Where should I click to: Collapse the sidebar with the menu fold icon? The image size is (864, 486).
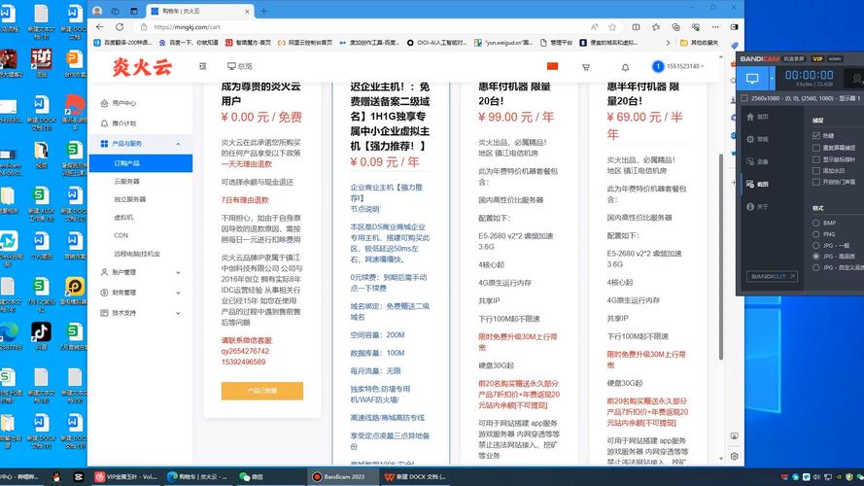click(x=203, y=66)
